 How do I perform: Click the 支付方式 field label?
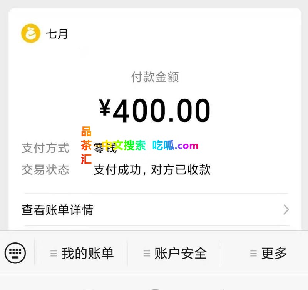(45, 148)
